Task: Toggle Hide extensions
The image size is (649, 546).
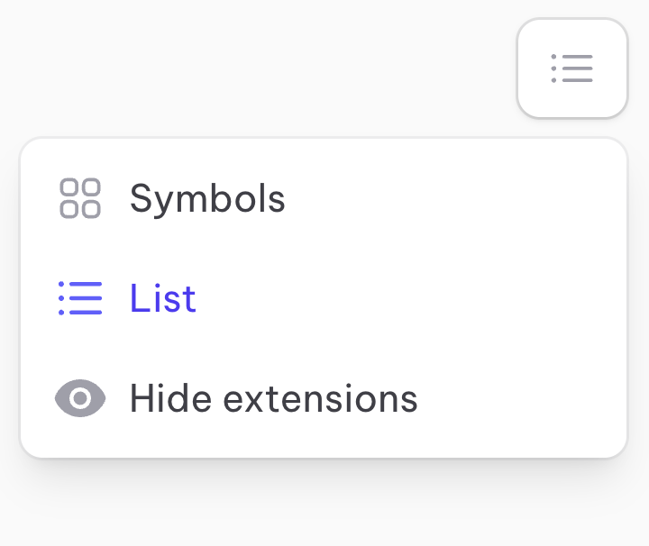Action: (x=273, y=398)
